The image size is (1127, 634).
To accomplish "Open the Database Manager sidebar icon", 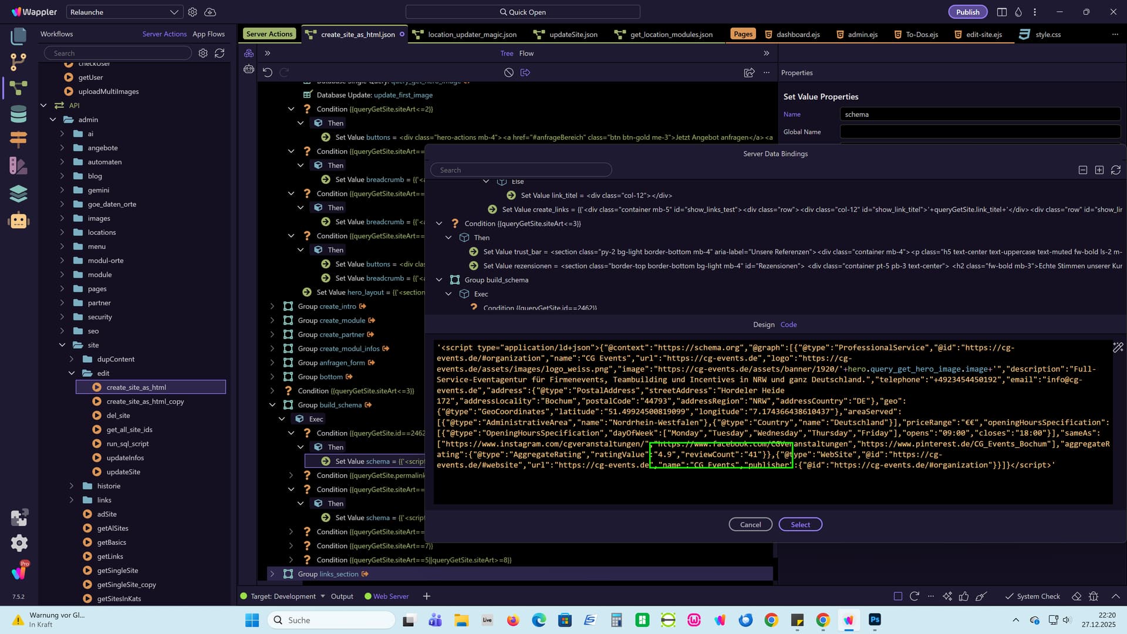I will pos(18,114).
